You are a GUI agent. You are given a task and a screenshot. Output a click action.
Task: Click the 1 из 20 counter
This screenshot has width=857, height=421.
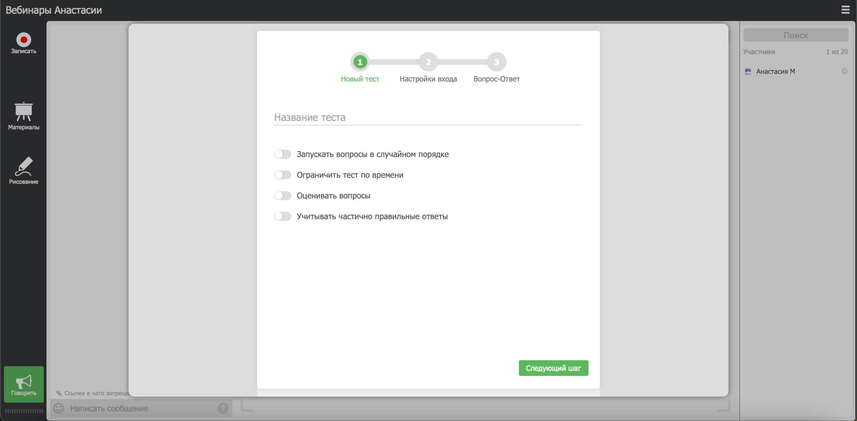(837, 52)
